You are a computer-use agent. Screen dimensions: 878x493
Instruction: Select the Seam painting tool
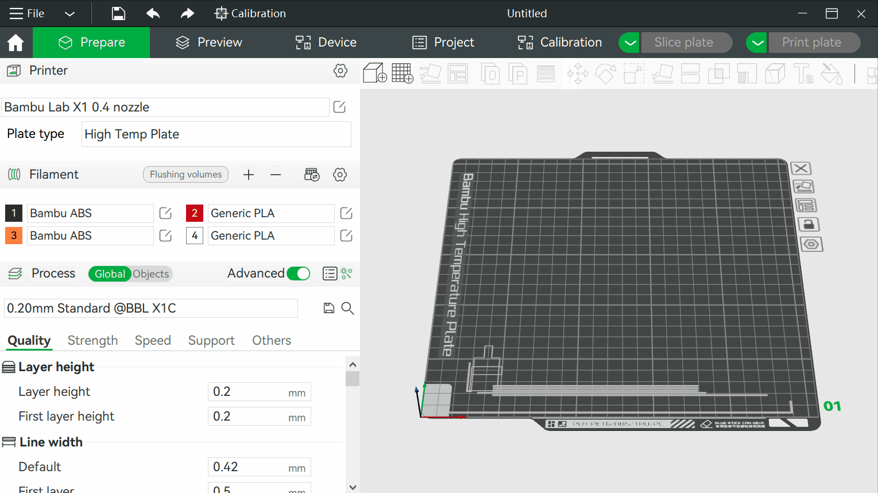tap(775, 74)
